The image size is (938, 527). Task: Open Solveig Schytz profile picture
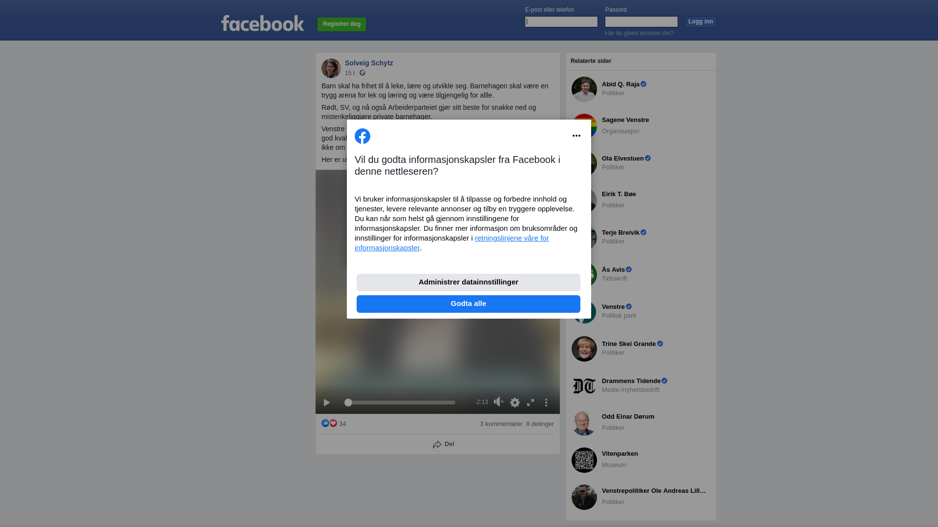tap(331, 68)
